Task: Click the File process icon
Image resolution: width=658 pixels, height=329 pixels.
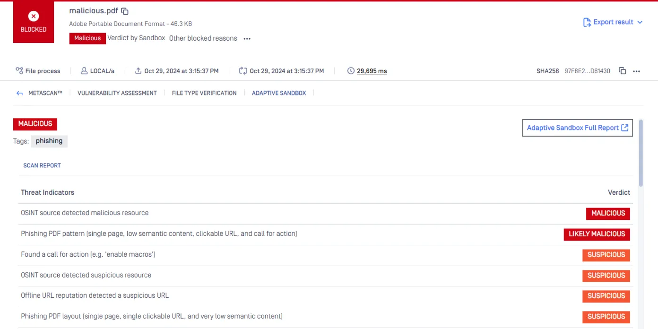Action: (x=19, y=71)
